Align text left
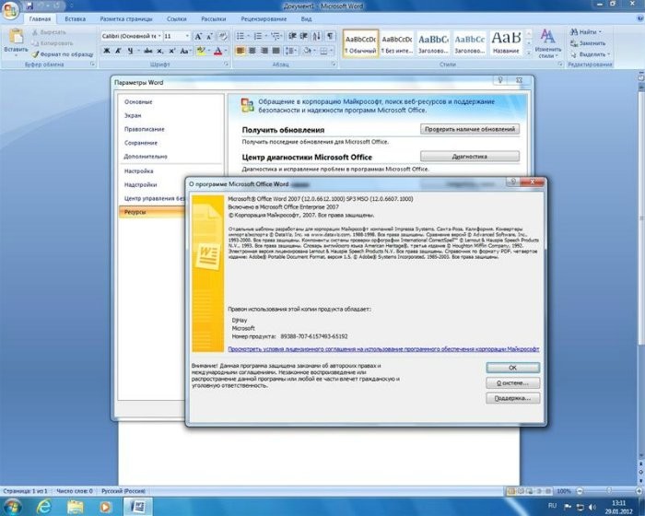This screenshot has width=645, height=516. [x=240, y=51]
